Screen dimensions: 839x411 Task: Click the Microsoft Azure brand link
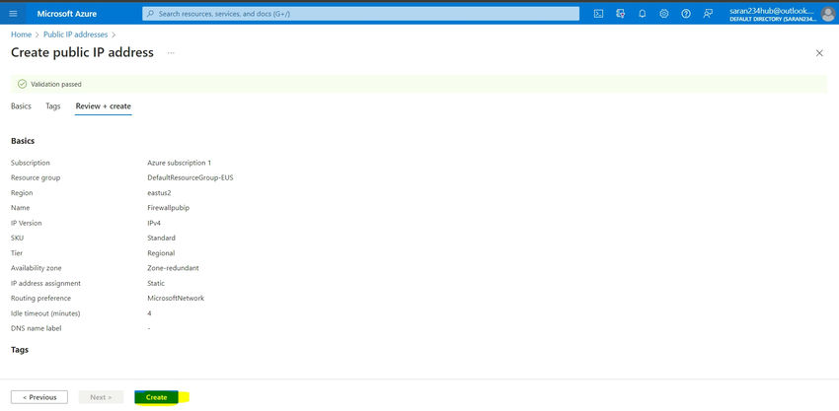point(67,14)
